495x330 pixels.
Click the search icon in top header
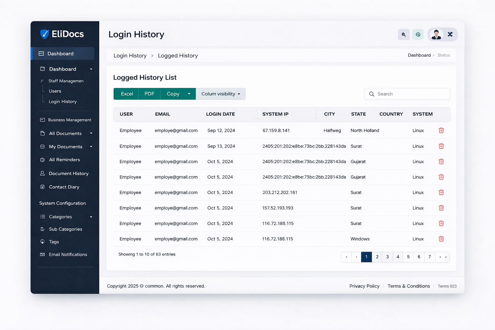[x=403, y=34]
